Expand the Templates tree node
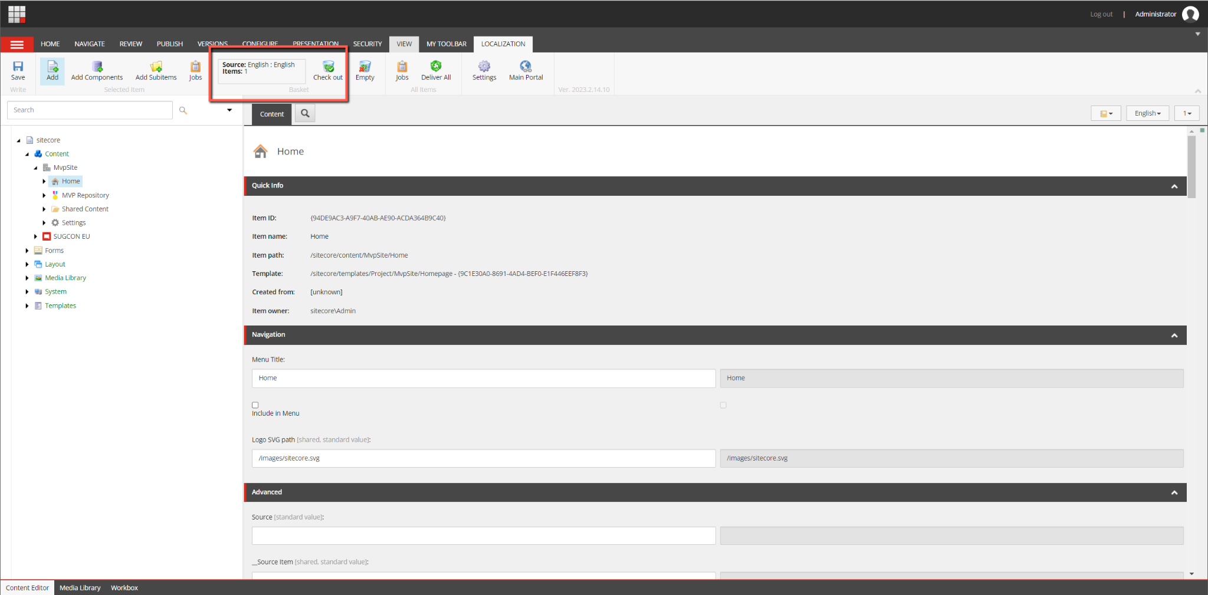The image size is (1208, 595). 27,305
